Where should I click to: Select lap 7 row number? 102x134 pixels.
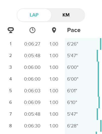[x=11, y=114]
